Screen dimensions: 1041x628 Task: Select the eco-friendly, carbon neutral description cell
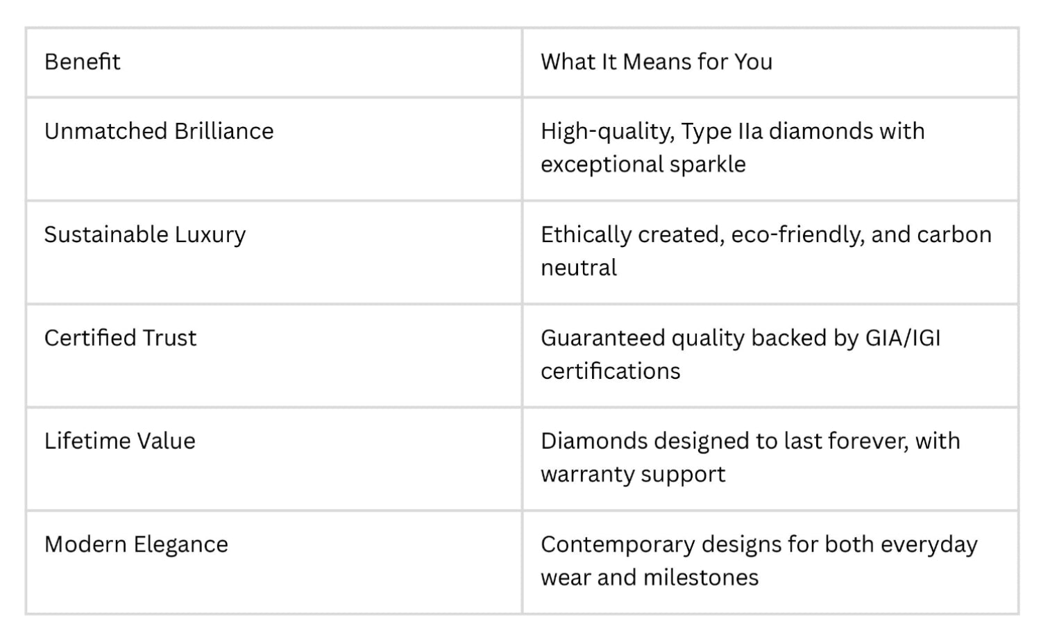(765, 251)
